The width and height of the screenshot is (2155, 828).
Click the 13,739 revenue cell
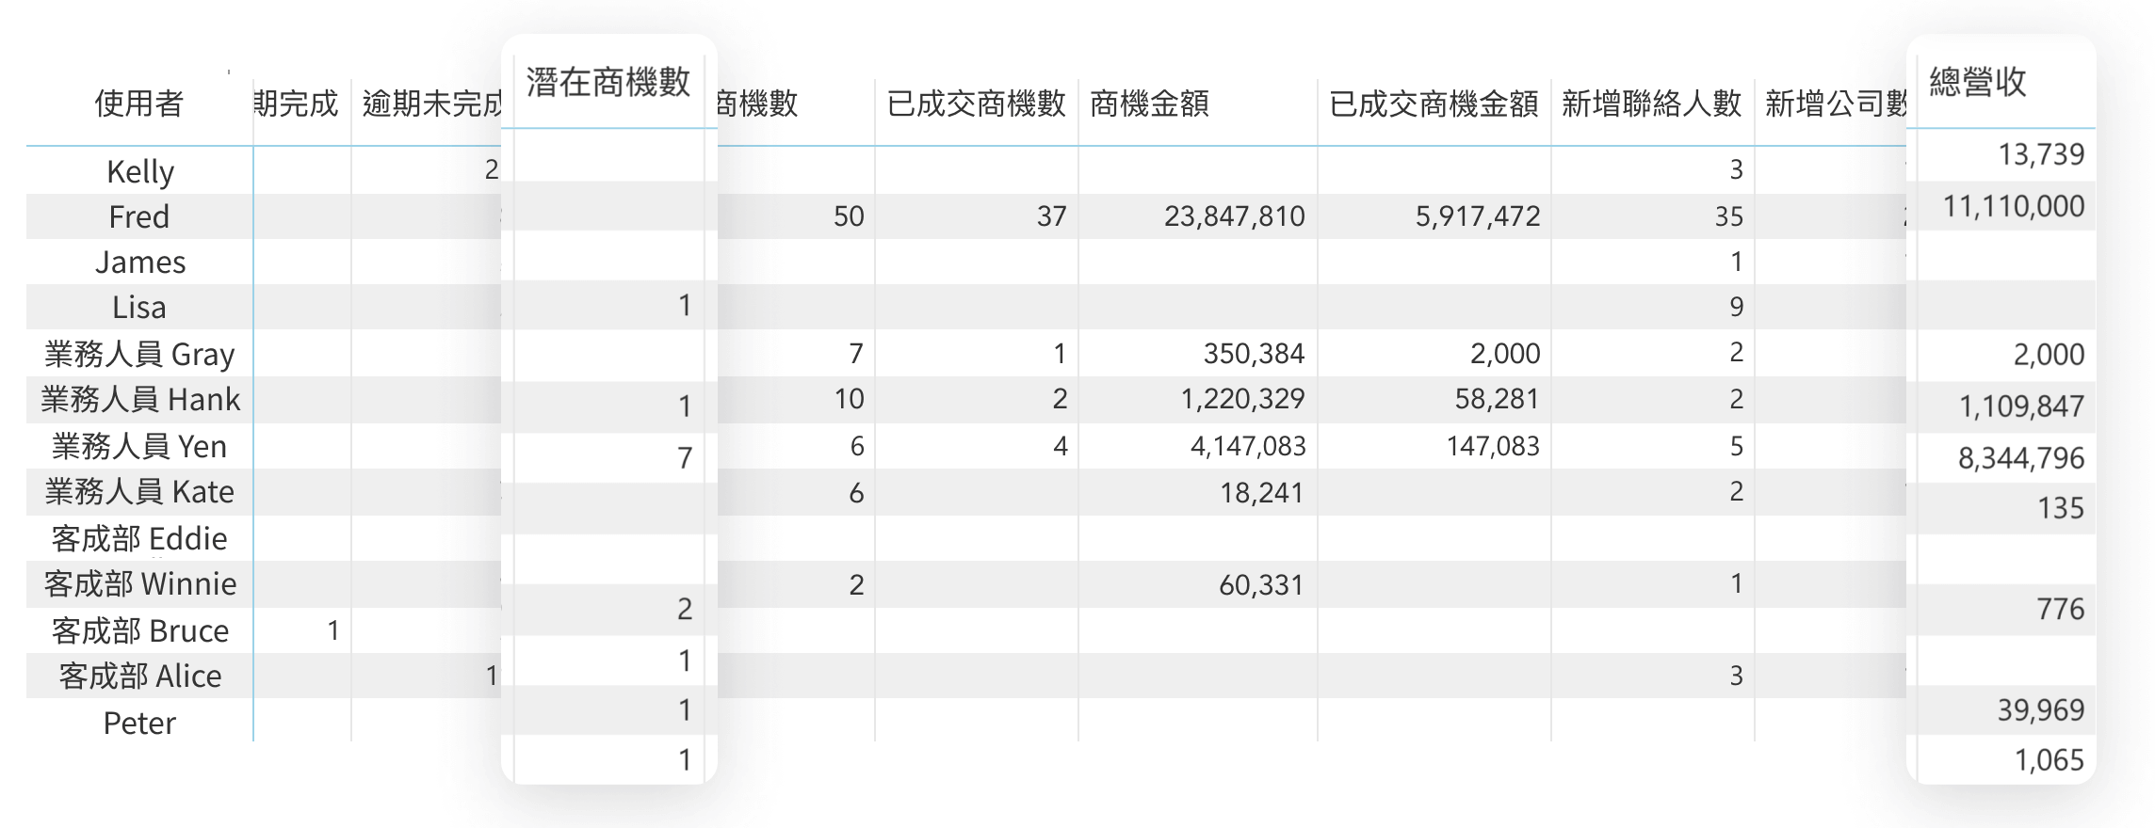coord(2042,154)
